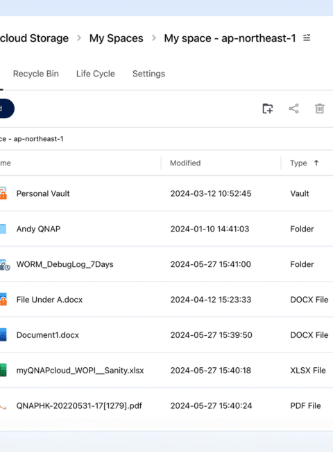Click modified date 2024-05-27 15:40:18

click(x=210, y=371)
